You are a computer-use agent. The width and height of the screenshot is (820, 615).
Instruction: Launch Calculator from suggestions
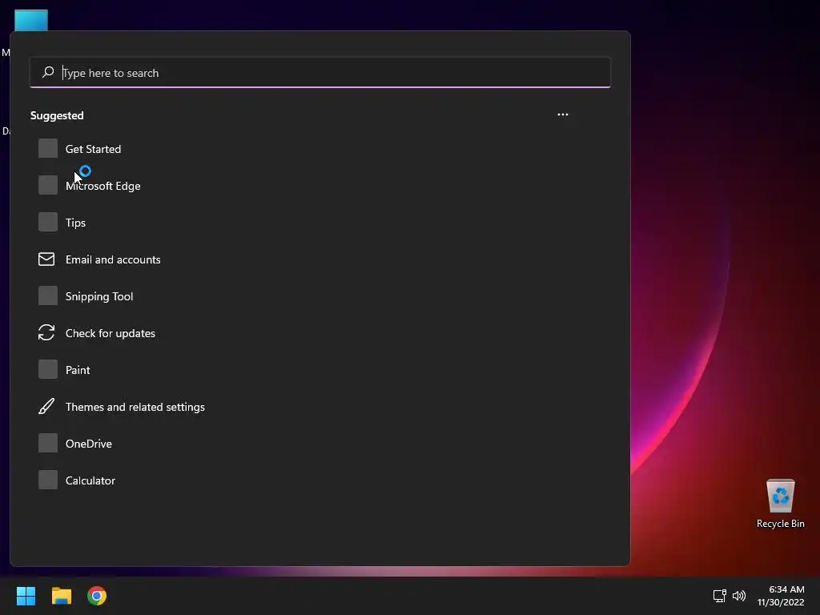click(x=90, y=480)
